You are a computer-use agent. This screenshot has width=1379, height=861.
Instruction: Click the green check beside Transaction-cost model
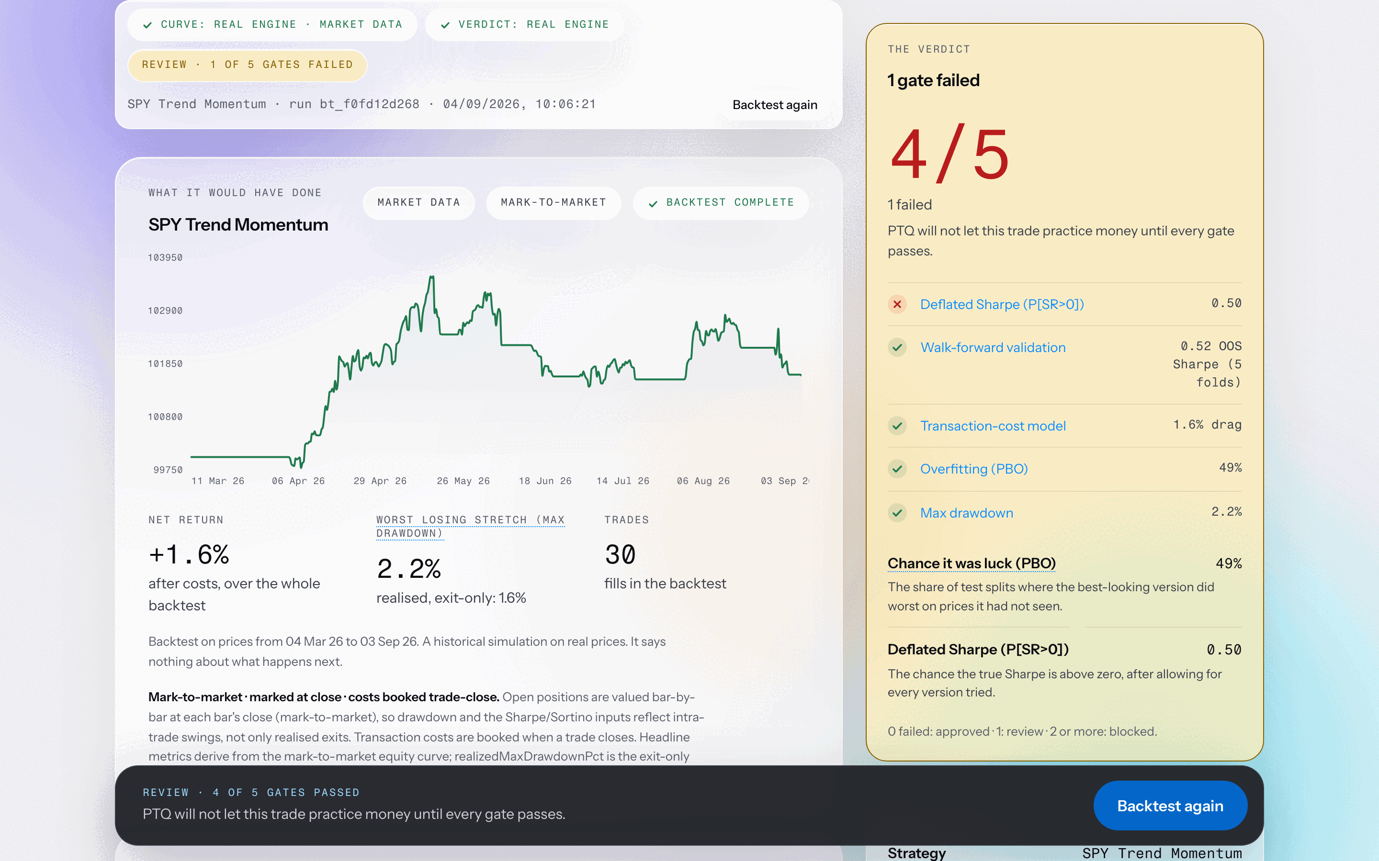(x=897, y=426)
